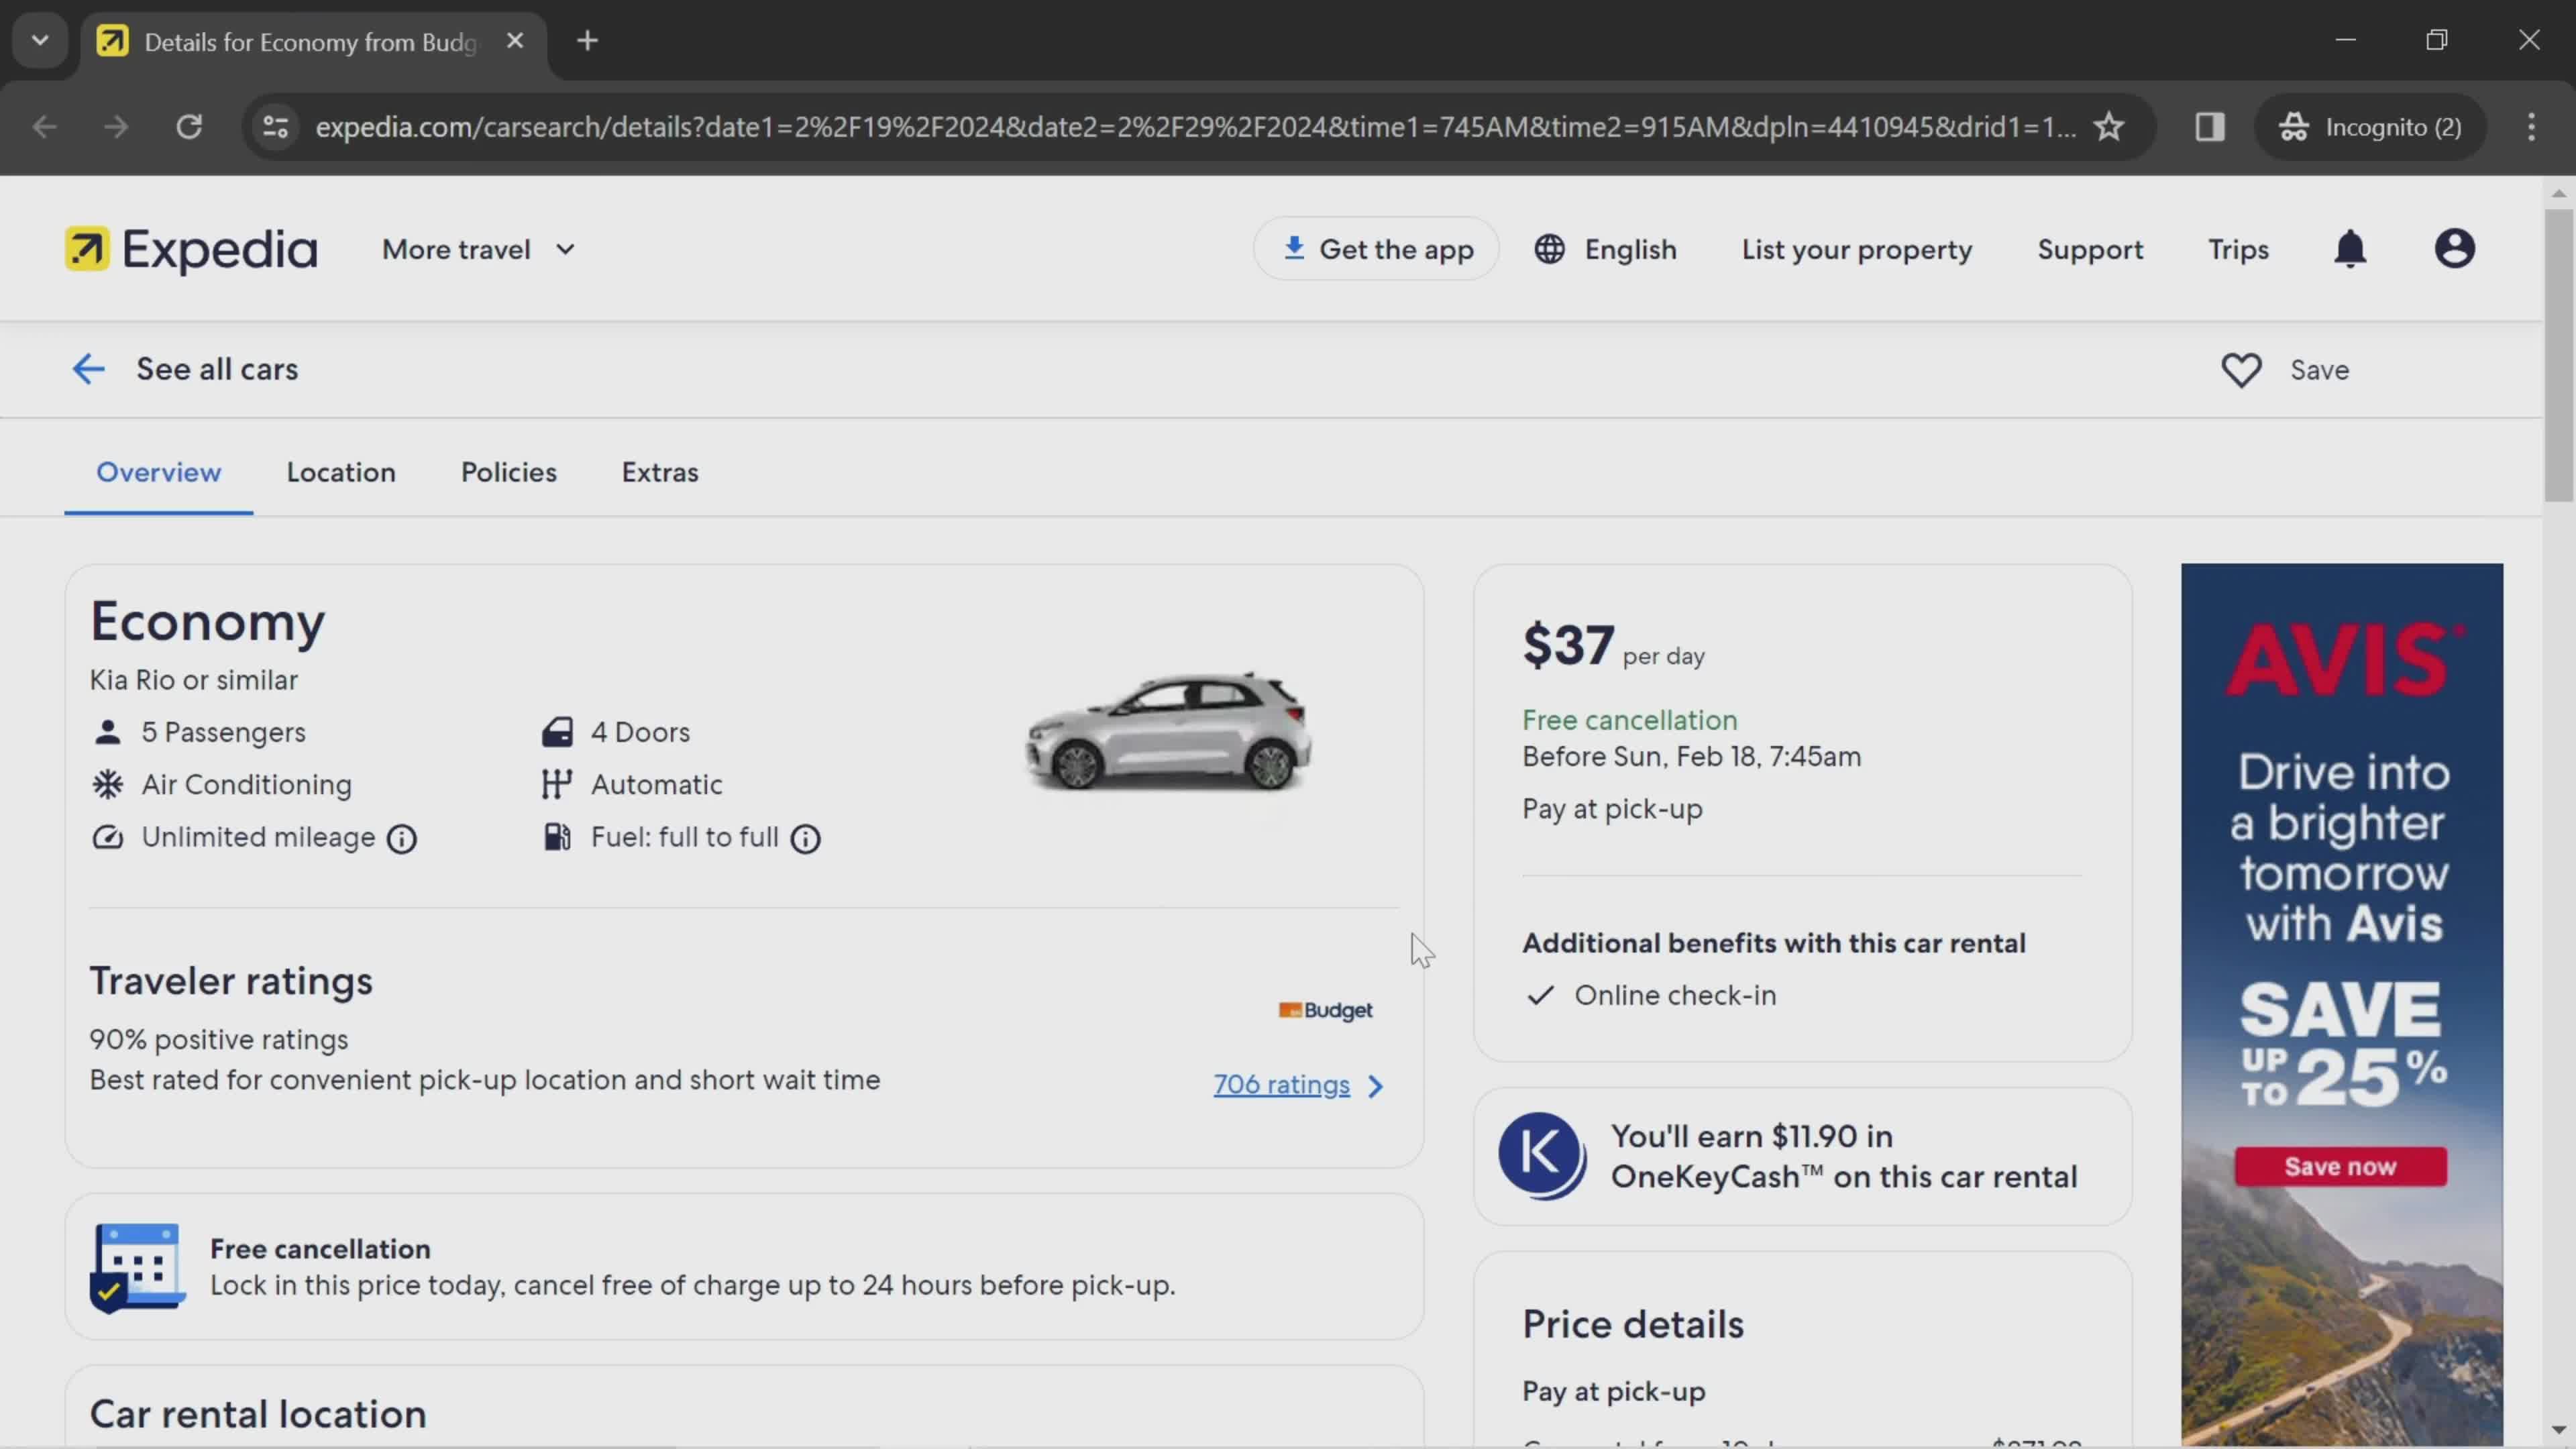
Task: Click the green Free cancellation text
Action: tap(1629, 721)
